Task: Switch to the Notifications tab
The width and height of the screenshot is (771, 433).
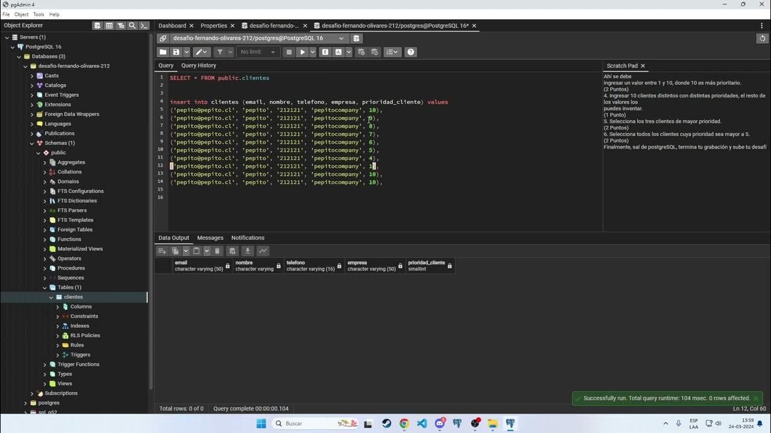Action: (248, 238)
